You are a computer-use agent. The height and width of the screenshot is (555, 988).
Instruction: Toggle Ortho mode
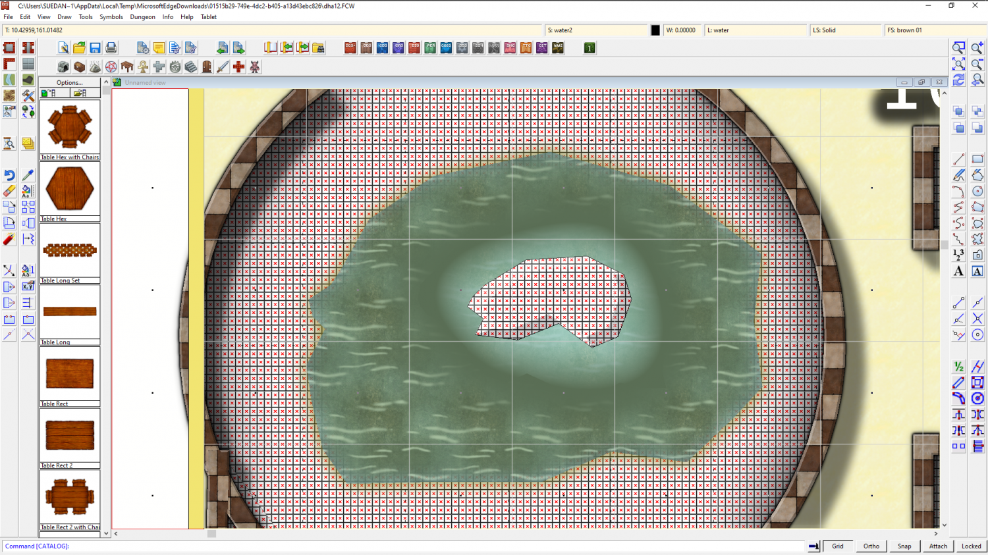click(x=871, y=546)
